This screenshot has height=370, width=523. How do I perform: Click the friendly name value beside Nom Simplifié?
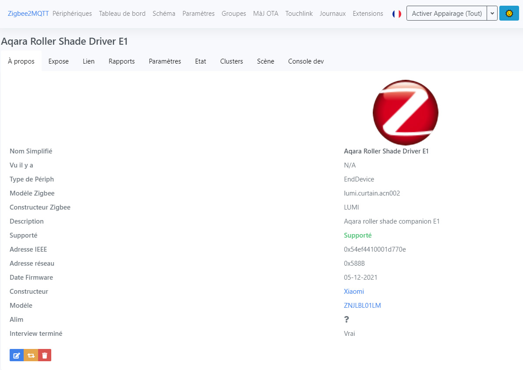386,151
